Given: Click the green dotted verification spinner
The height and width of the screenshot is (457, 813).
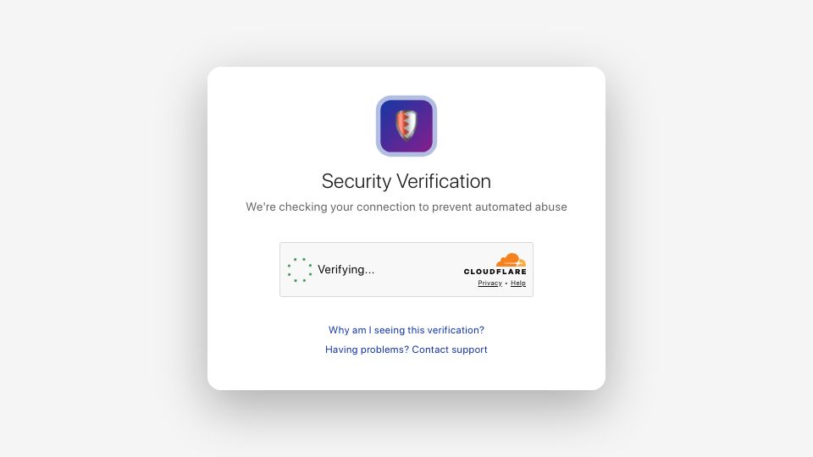Looking at the screenshot, I should (x=300, y=270).
